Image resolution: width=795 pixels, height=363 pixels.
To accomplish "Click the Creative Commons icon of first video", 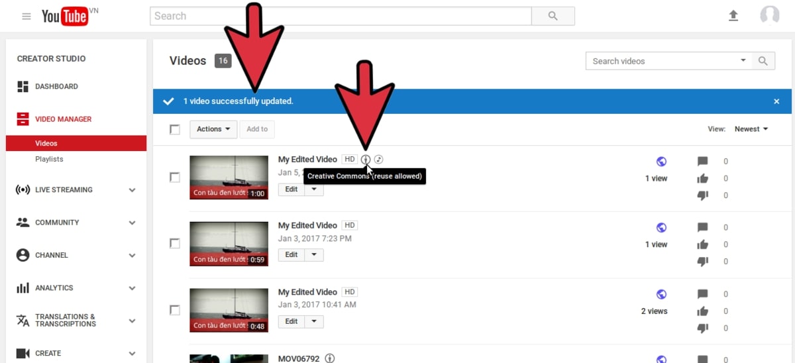I will (x=366, y=160).
